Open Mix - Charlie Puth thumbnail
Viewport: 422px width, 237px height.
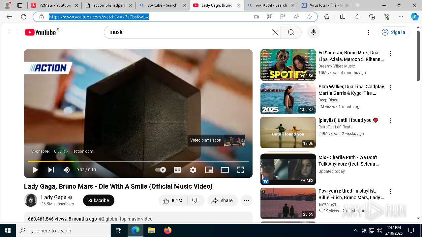point(288,169)
